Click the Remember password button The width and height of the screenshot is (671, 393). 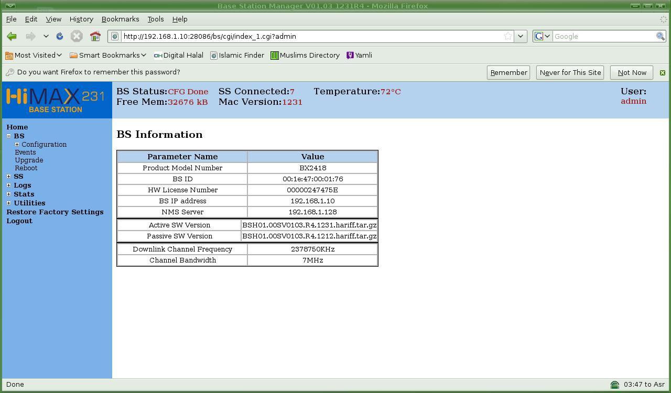(508, 73)
